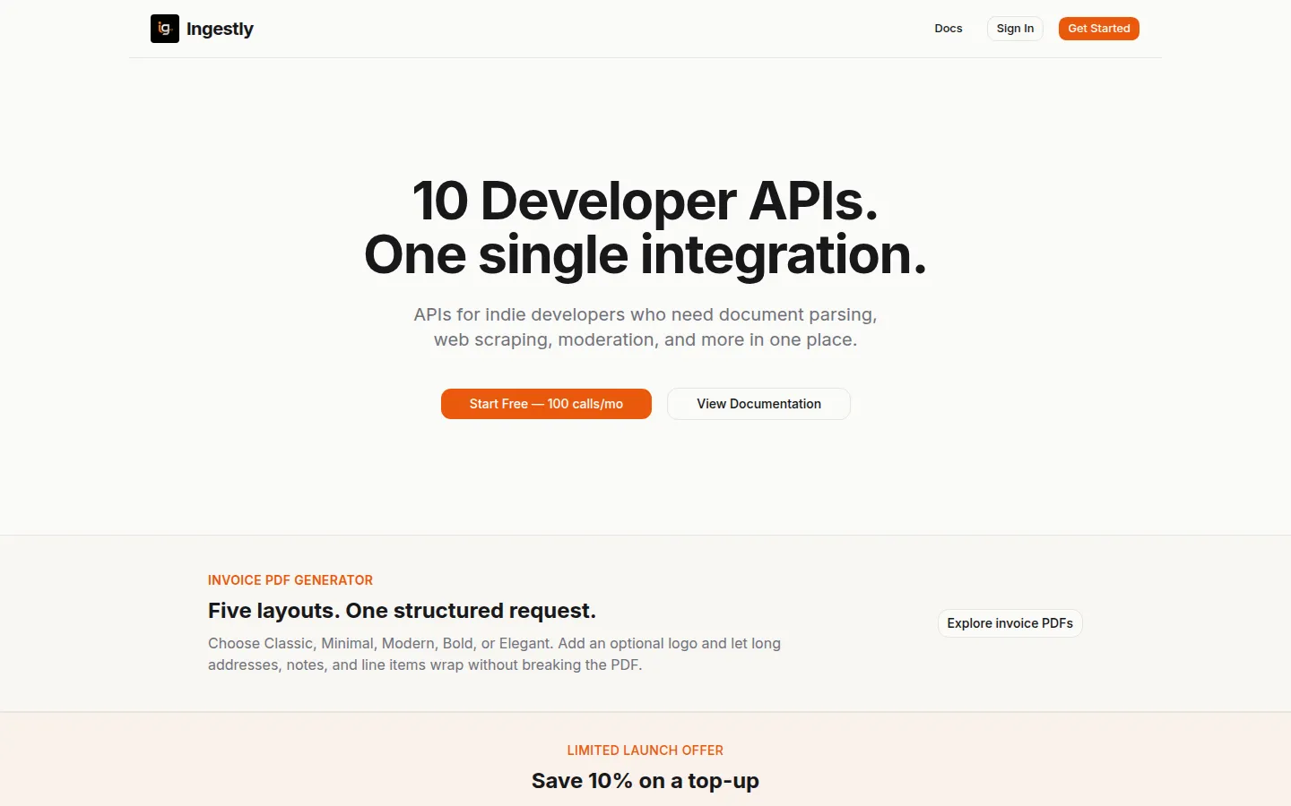The width and height of the screenshot is (1291, 806).
Task: Click the 'INVOICE PDF GENERATOR' label
Action: (290, 580)
